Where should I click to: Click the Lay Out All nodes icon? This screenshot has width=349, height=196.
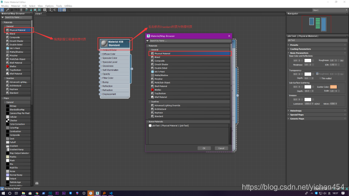51,10
